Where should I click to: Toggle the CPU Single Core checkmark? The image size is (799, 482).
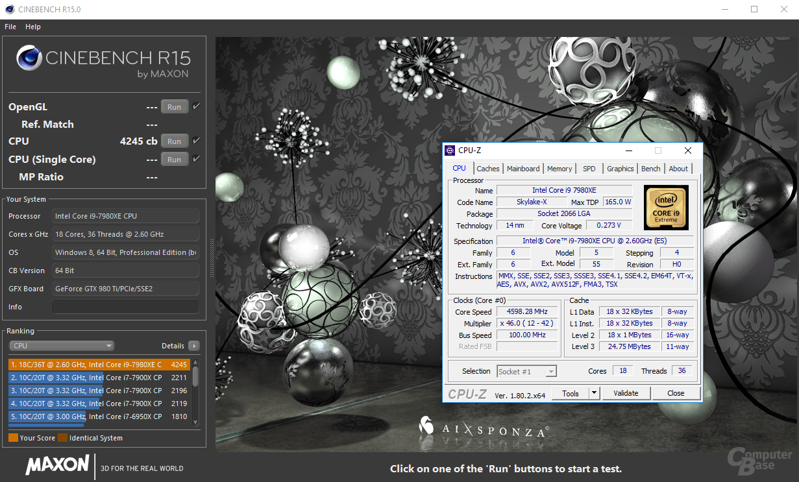point(196,158)
